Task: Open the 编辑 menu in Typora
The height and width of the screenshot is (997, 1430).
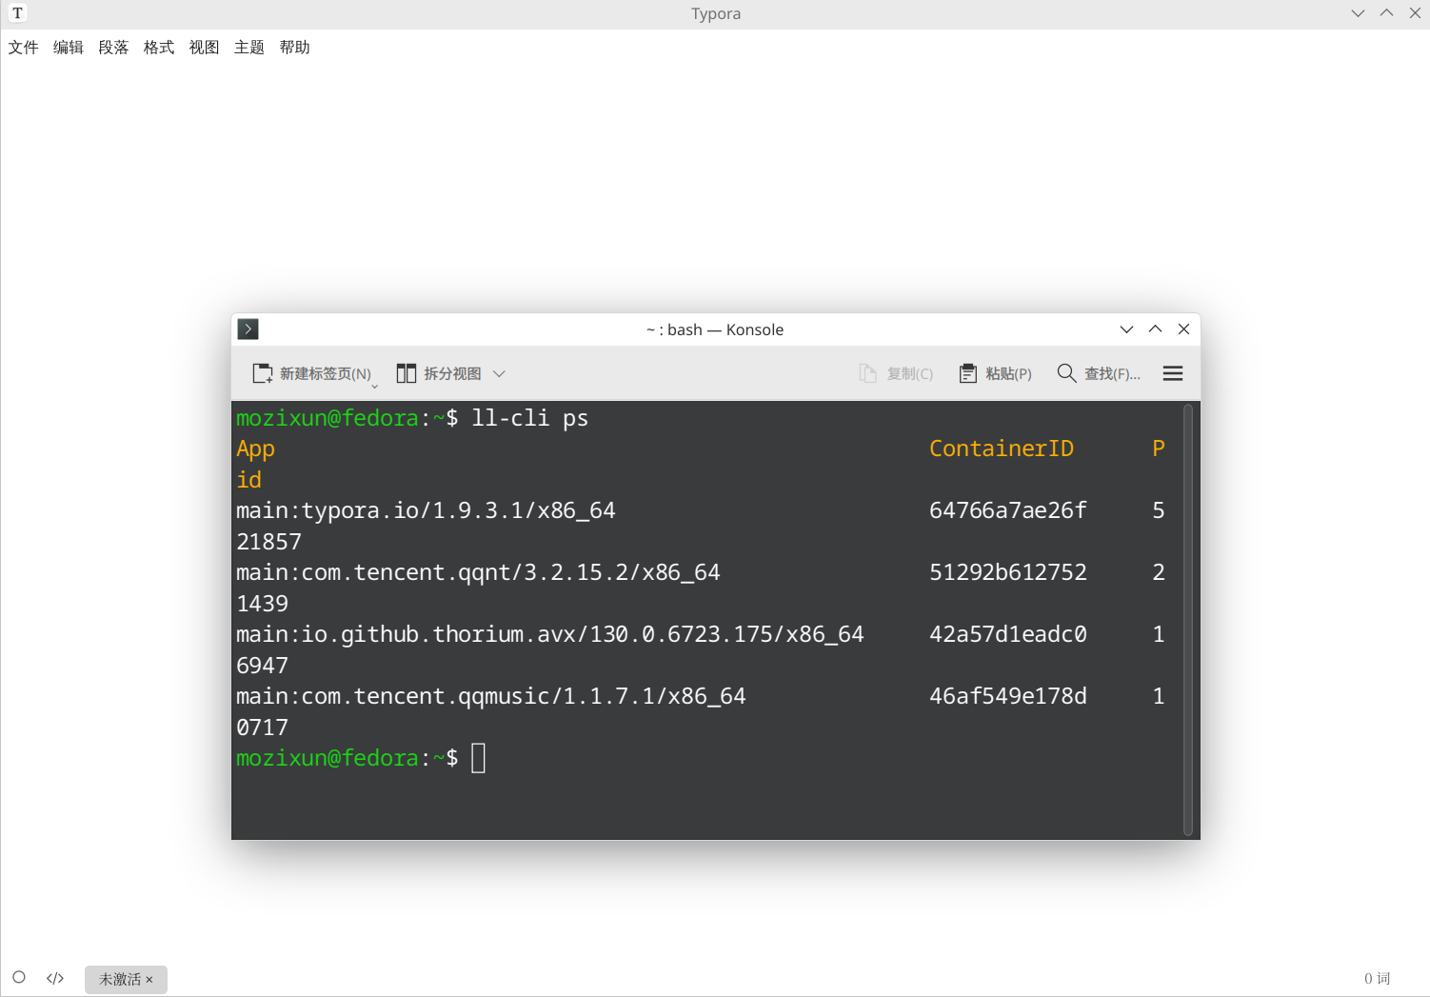Action: click(69, 48)
